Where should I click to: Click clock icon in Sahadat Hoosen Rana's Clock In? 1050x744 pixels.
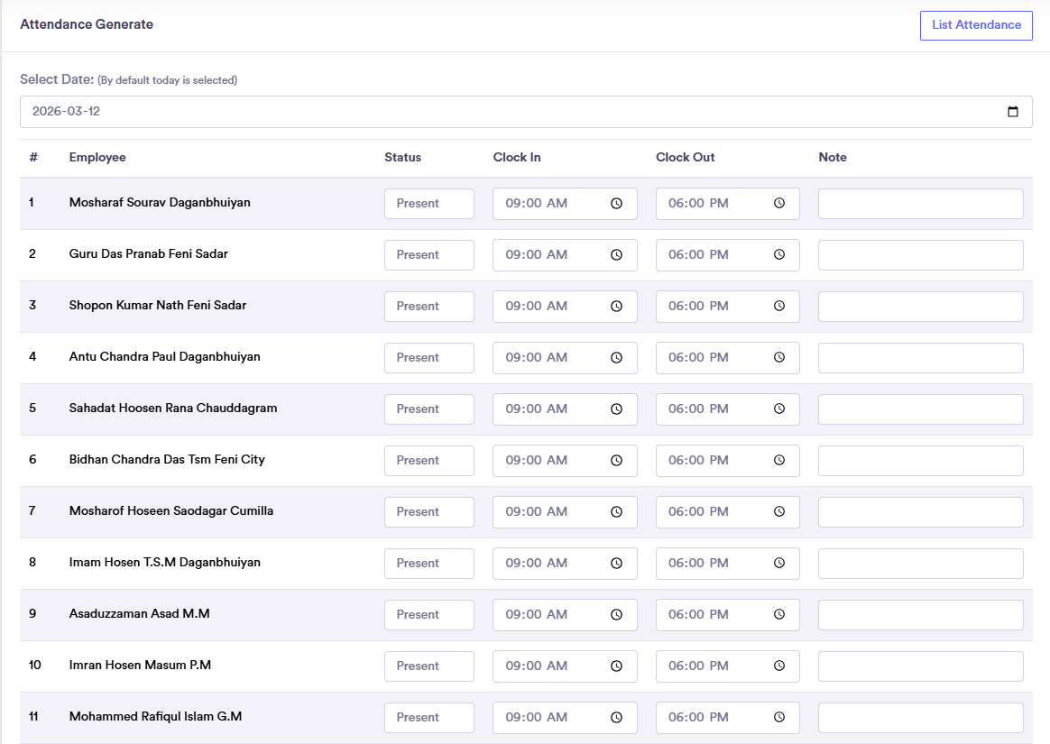click(616, 409)
